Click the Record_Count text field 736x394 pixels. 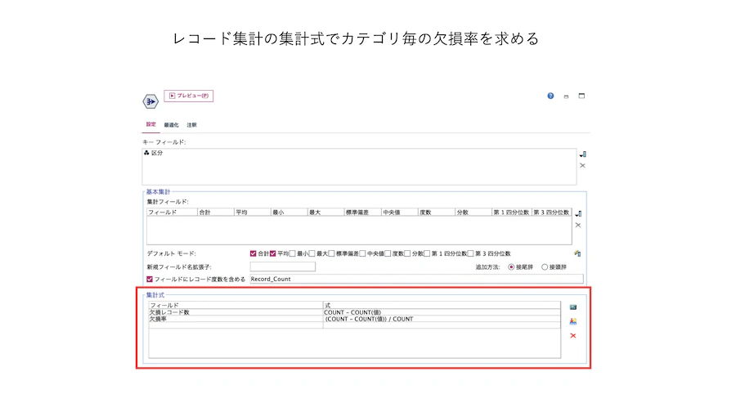click(x=416, y=279)
